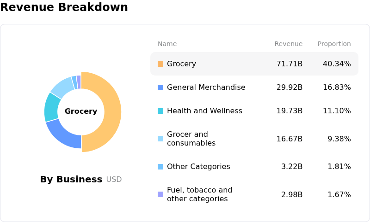The height and width of the screenshot is (222, 370).
Task: Click the Grocery label in donut center
Action: click(81, 111)
